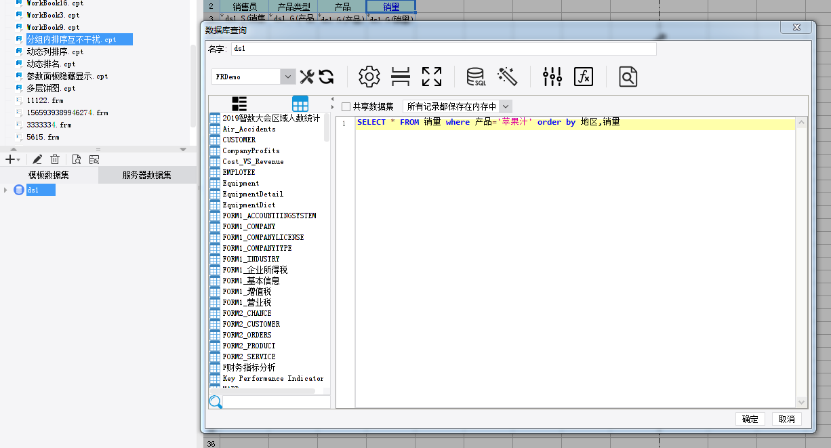Expand the table list with the right arrow
This screenshot has width=831, height=448.
[332, 108]
